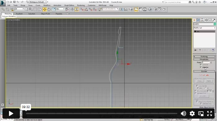The height and width of the screenshot is (121, 217).
Task: Open the Modifiers menu
Action: (47, 5)
